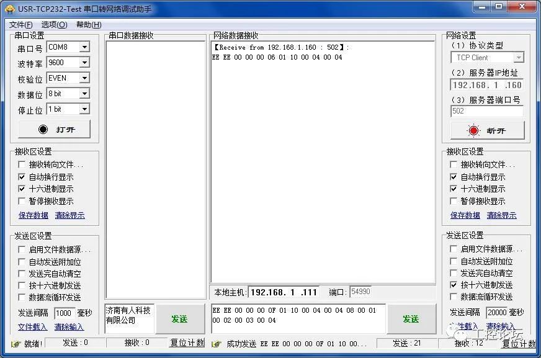Viewport: 541px width, 358px height.
Task: Toggle serial 十六进制显示 checkbox
Action: point(22,189)
